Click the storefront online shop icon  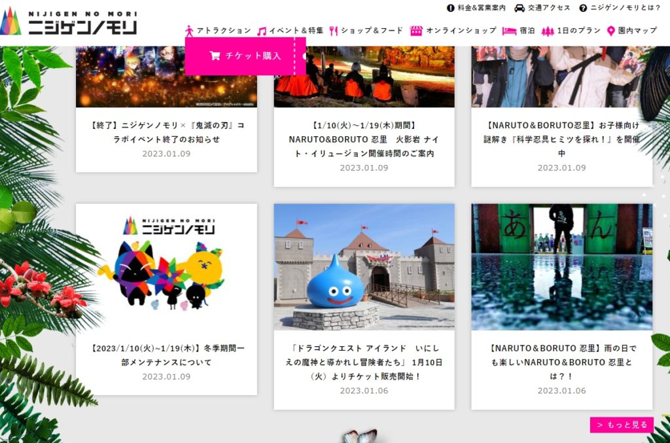pyautogui.click(x=416, y=31)
